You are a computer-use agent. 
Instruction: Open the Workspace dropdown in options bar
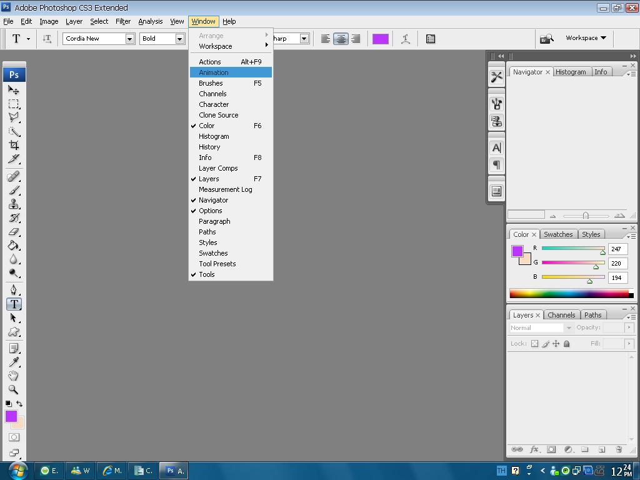click(x=586, y=38)
